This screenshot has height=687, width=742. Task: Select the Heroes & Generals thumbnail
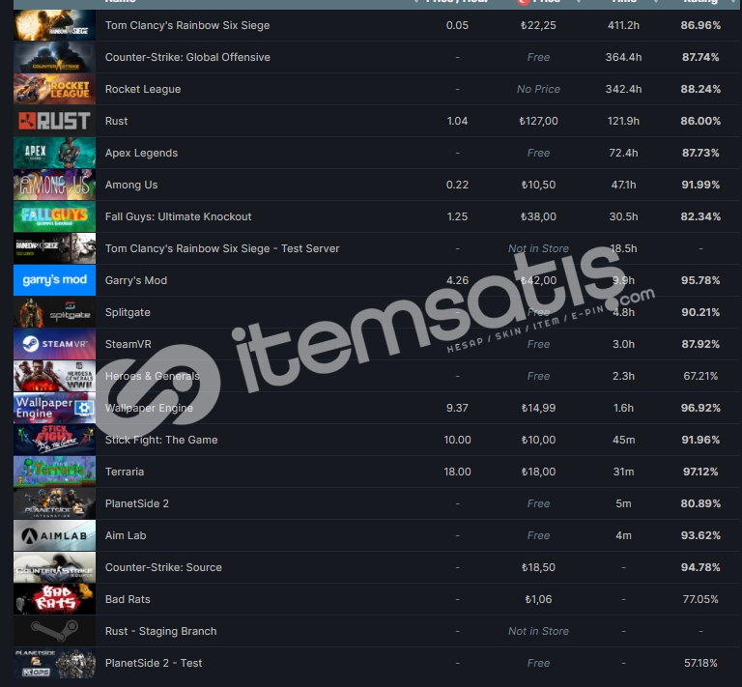tap(54, 376)
